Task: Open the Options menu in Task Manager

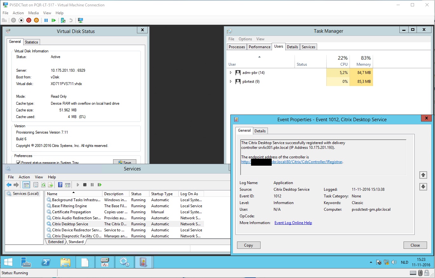Action: point(245,39)
